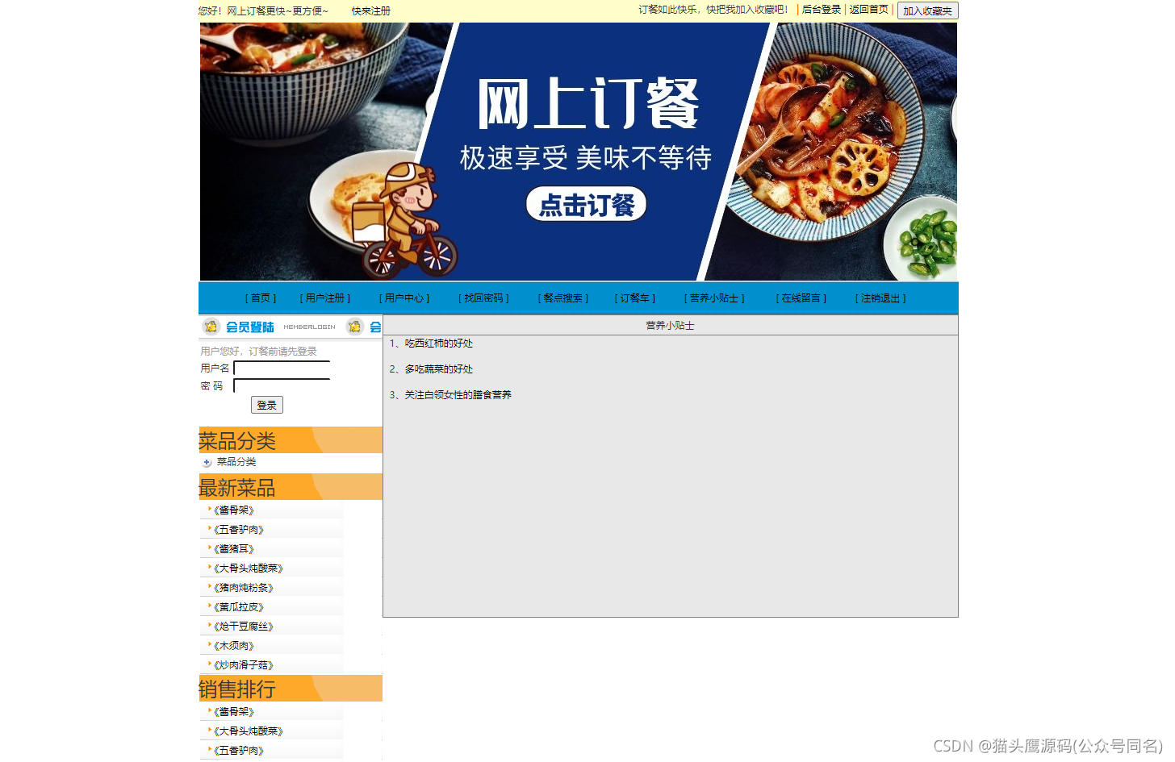1175x762 pixels.
Task: Click the 加入收藏夹 button
Action: click(927, 10)
